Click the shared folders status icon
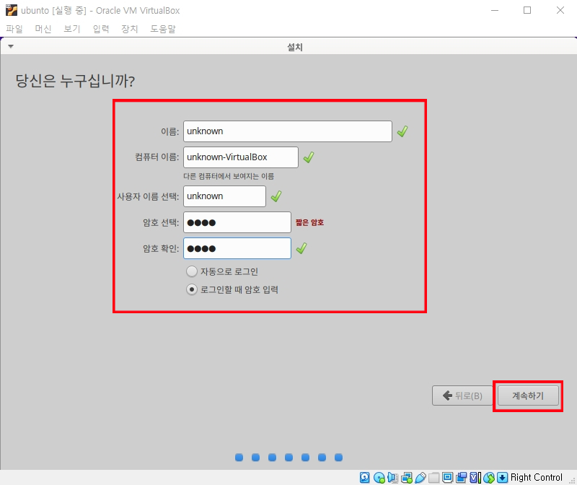The height and width of the screenshot is (485, 577). pyautogui.click(x=434, y=478)
